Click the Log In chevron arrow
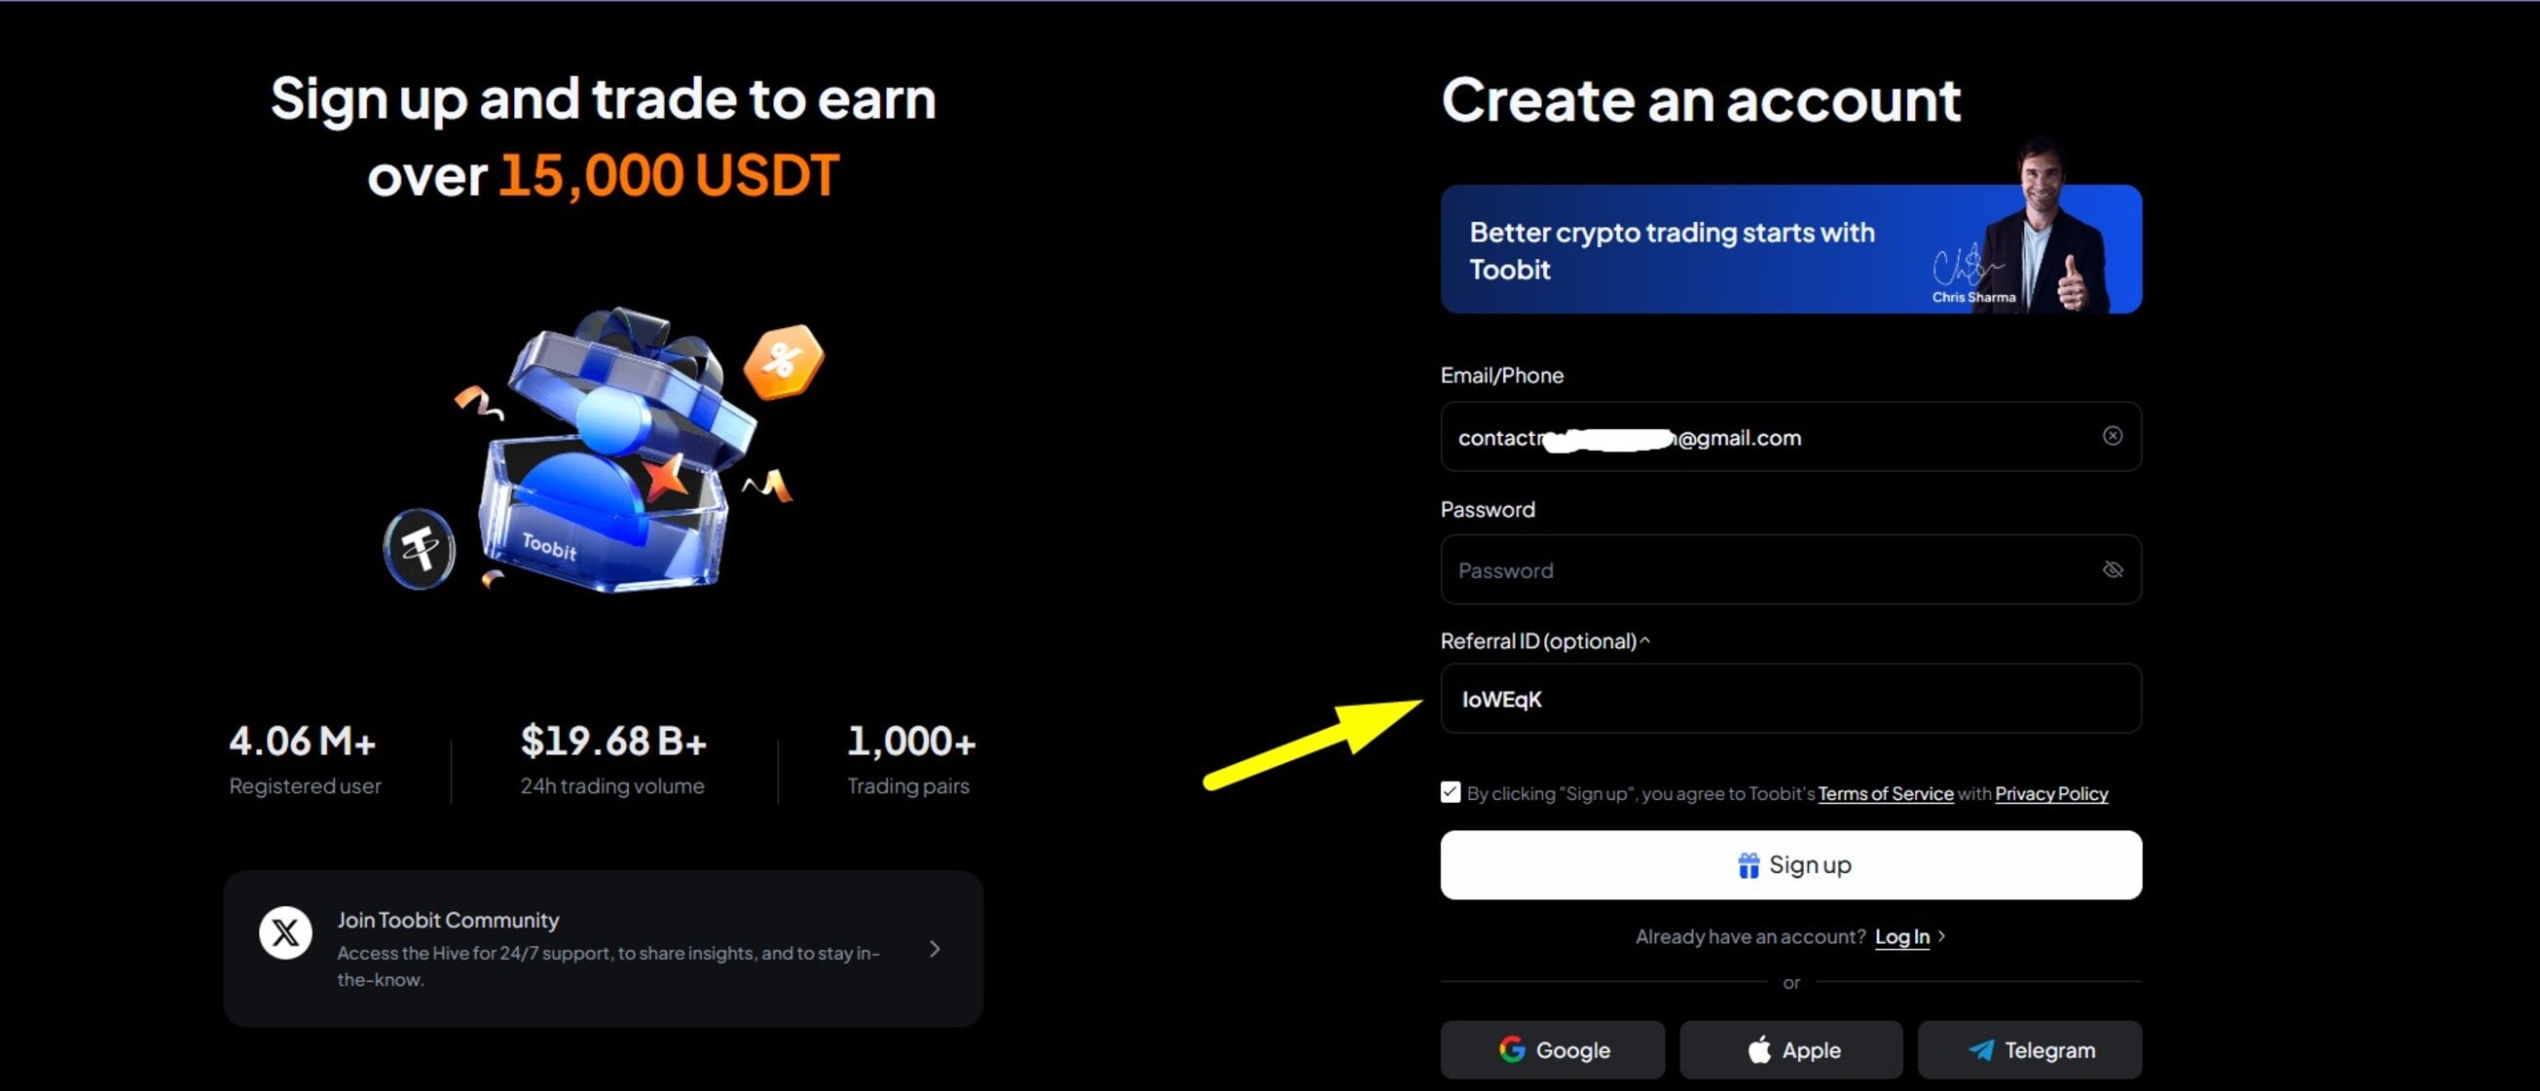This screenshot has width=2540, height=1091. [1943, 936]
